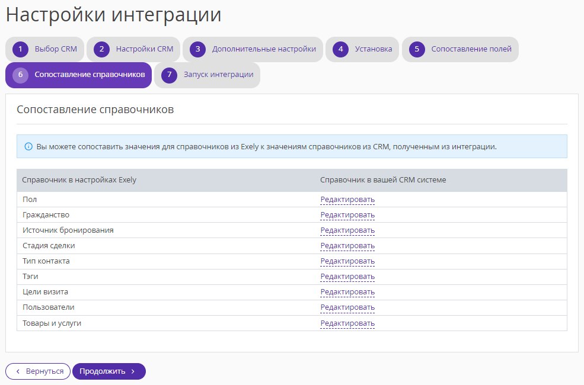The image size is (584, 385).
Task: Select the Товары и услуги cell text
Action: [52, 323]
